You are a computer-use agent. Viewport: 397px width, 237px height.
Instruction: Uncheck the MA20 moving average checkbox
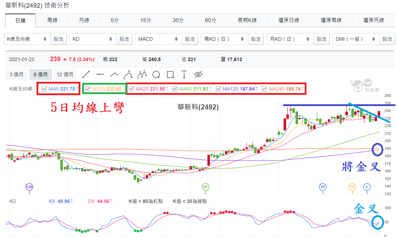pyautogui.click(x=131, y=89)
